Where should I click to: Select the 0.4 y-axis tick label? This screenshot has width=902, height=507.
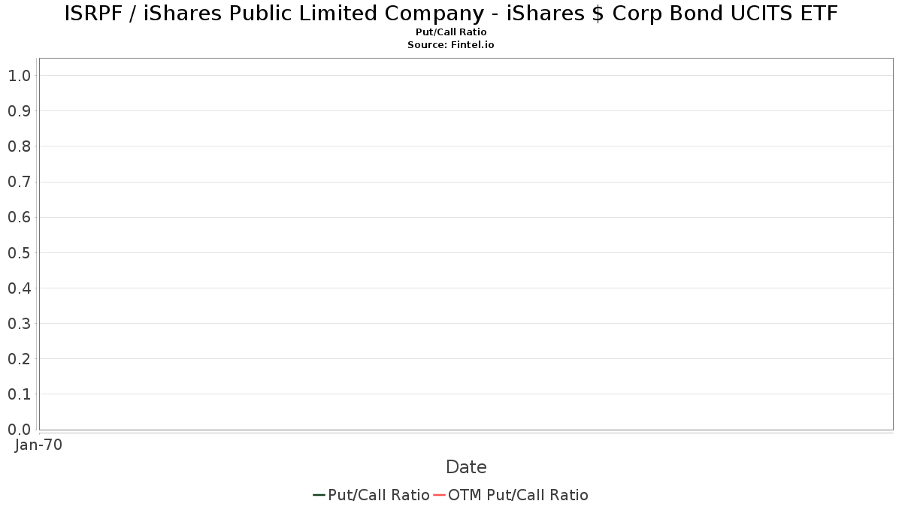pyautogui.click(x=19, y=288)
